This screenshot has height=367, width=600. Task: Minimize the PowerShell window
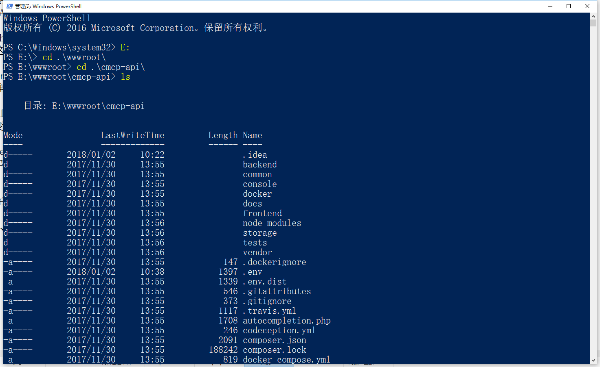tap(550, 6)
